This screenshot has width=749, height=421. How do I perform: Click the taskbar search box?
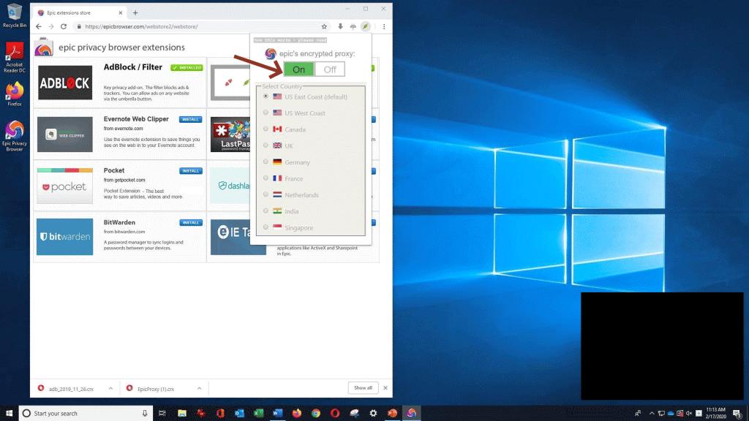[86, 414]
